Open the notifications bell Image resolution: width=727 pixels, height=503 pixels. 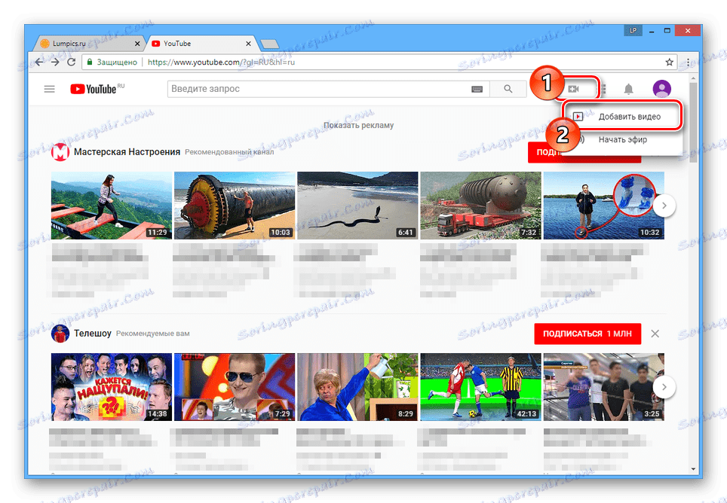point(628,89)
